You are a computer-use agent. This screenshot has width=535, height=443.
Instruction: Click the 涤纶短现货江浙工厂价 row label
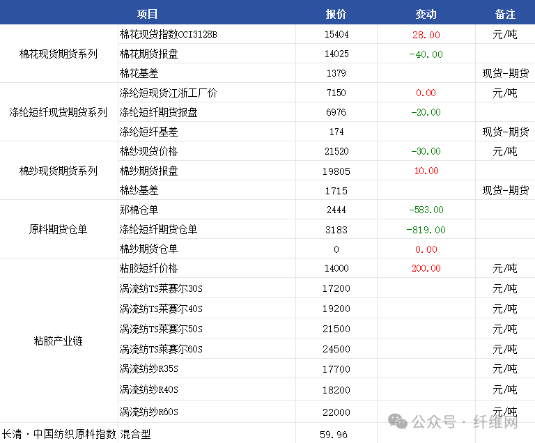(168, 93)
